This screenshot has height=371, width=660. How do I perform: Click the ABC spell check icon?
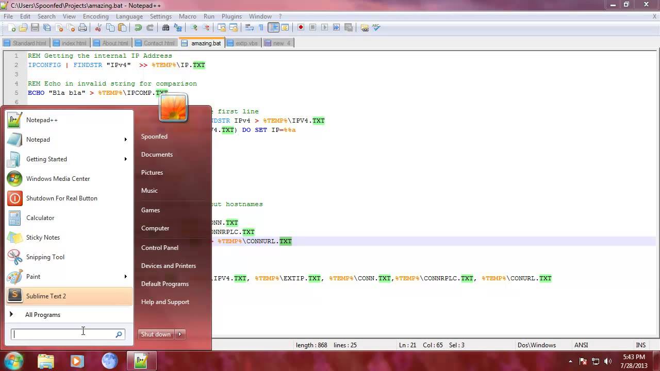point(376,28)
